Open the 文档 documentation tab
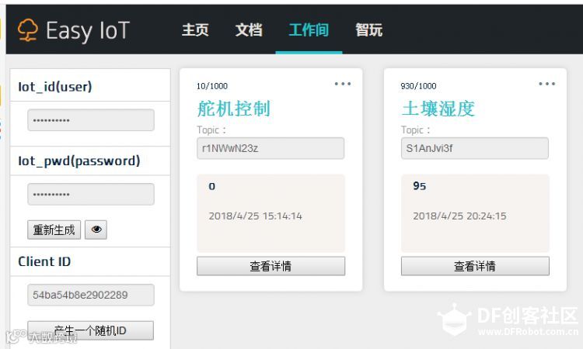Image resolution: width=583 pixels, height=349 pixels. click(249, 30)
